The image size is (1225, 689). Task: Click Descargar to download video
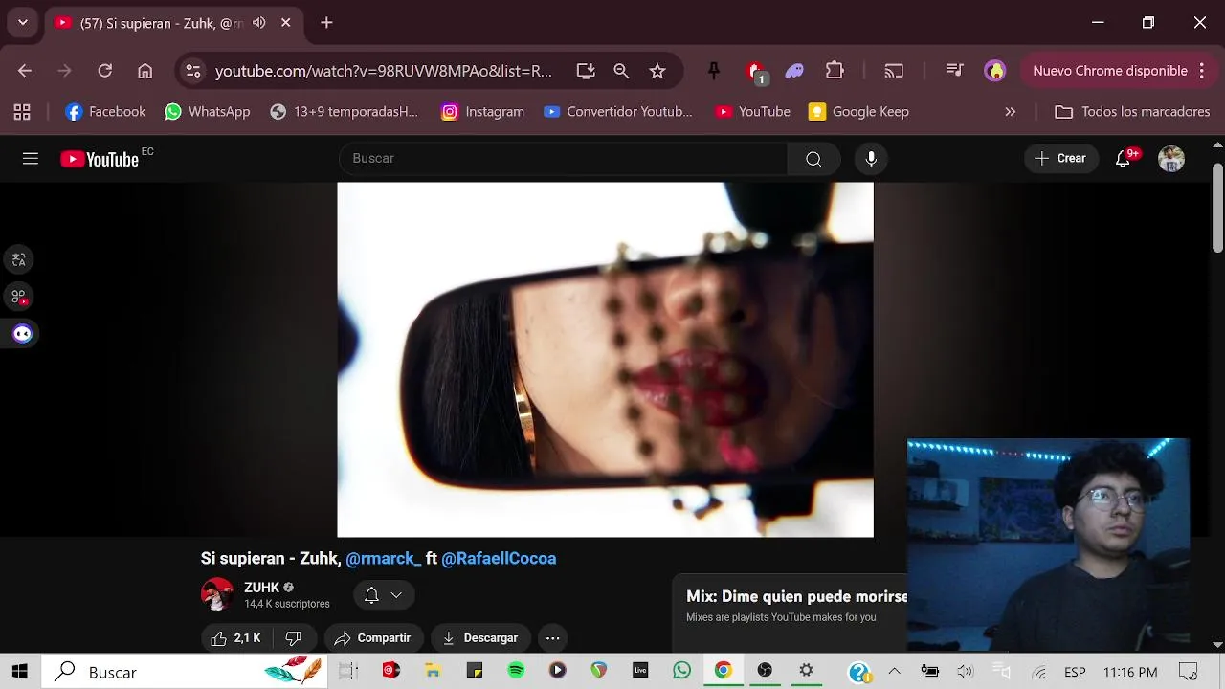click(x=479, y=638)
